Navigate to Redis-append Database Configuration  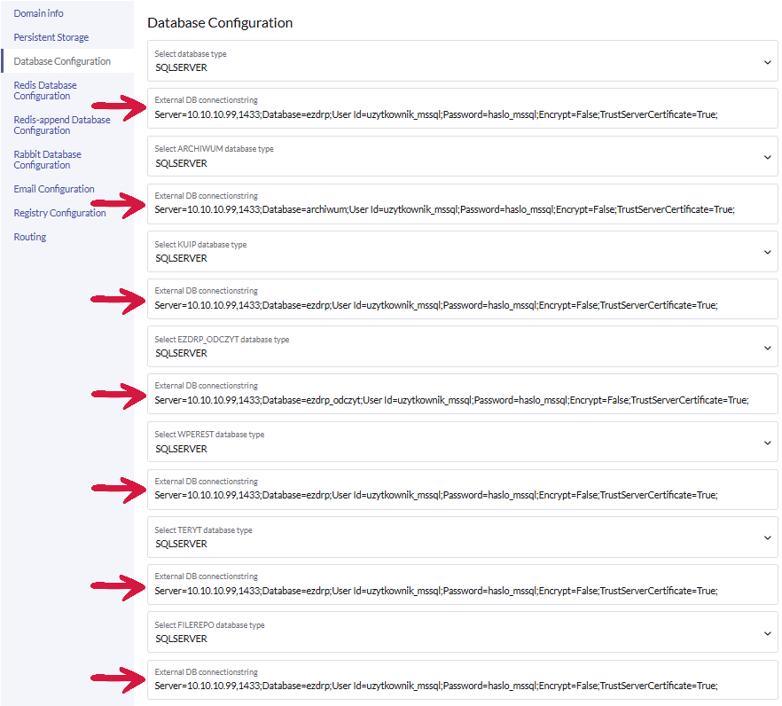pyautogui.click(x=62, y=125)
